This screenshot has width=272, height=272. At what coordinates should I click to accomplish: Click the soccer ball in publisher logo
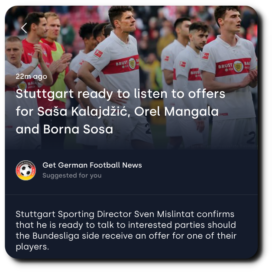26,170
